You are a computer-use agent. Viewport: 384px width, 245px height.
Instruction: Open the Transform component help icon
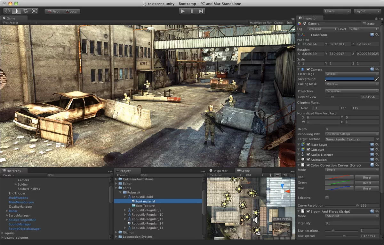(372, 34)
